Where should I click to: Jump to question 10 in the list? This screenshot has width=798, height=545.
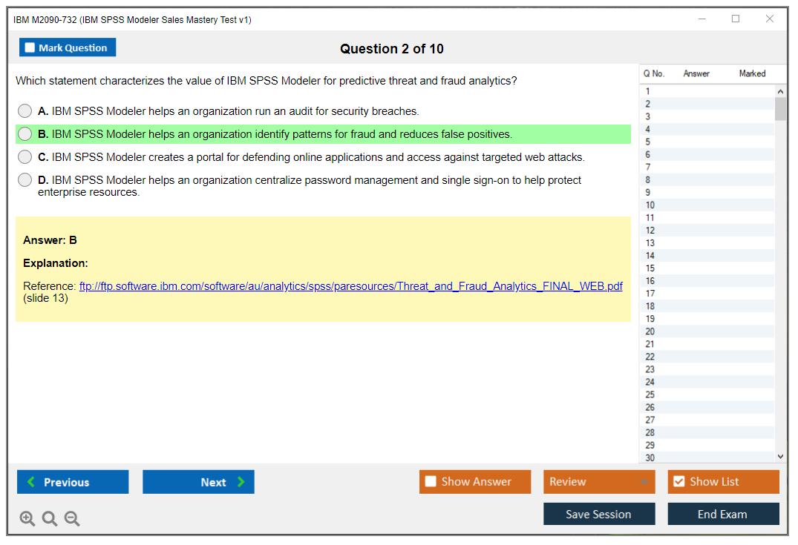[650, 205]
